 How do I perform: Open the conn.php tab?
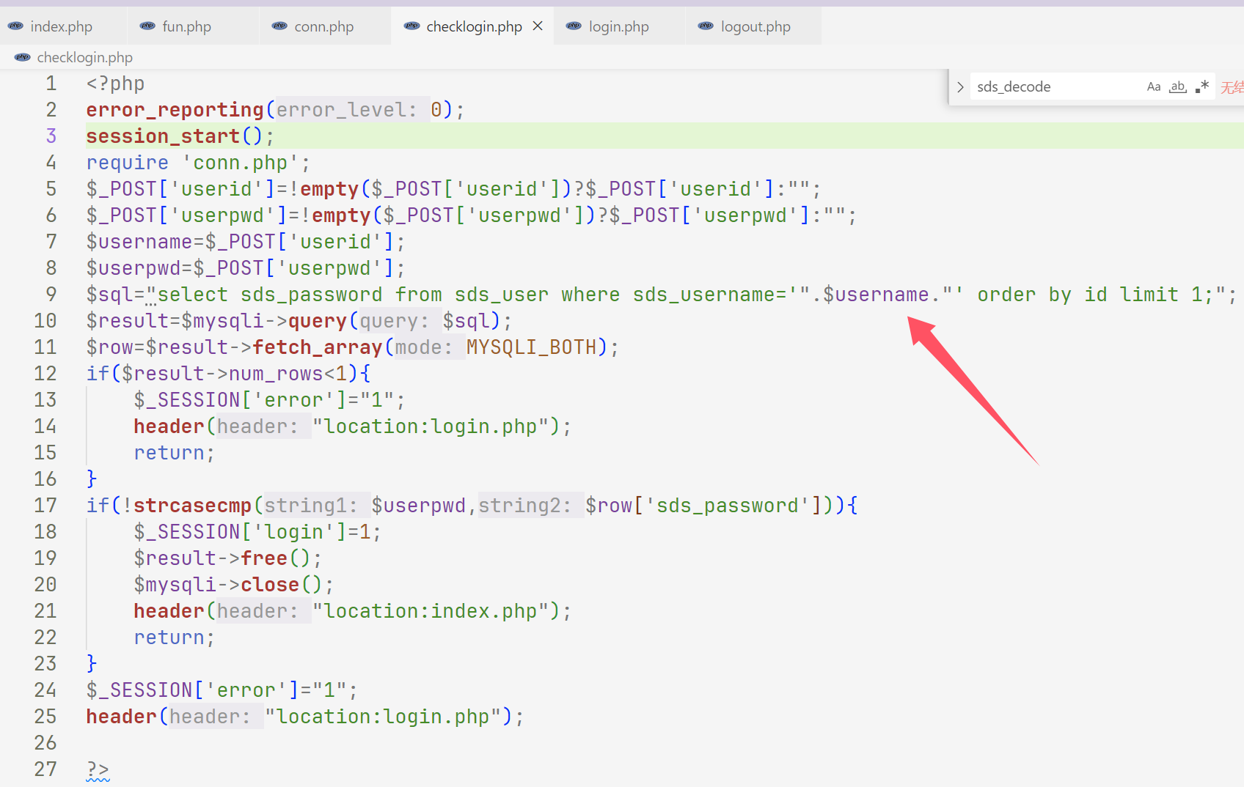click(323, 26)
